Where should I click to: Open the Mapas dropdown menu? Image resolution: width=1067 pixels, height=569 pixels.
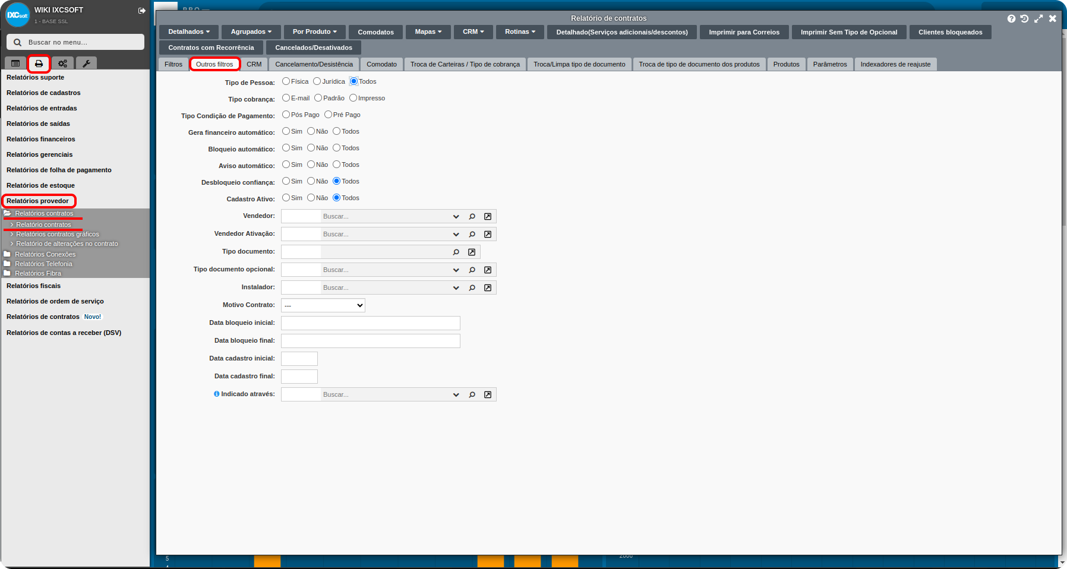click(x=428, y=32)
